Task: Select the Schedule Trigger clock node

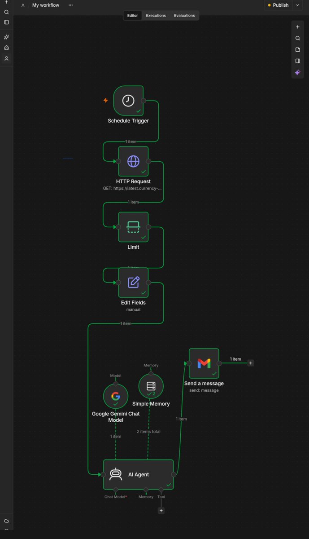Action: [x=128, y=101]
